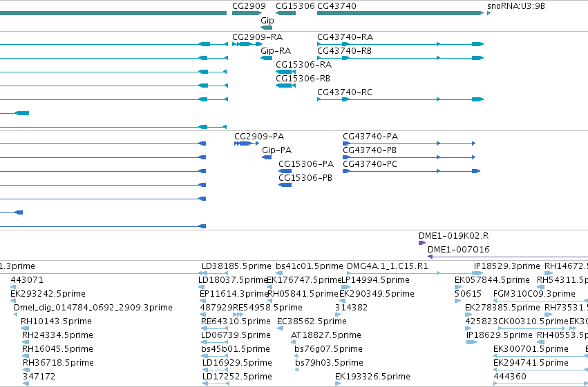588x387 pixels.
Task: Click the snoRNA:U3:9B gene label
Action: 516,6
